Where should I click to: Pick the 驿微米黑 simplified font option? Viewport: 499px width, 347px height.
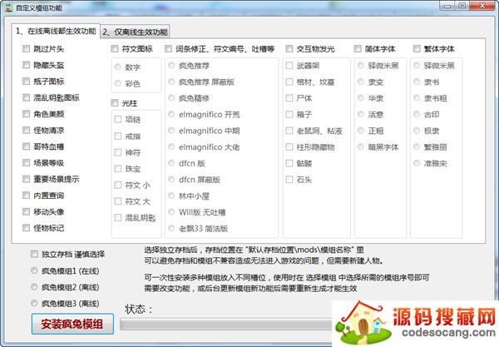[362, 65]
